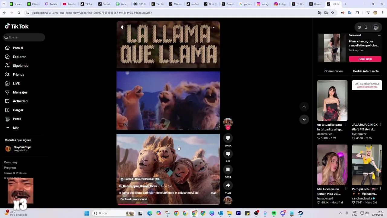Expand the Program footer section
The width and height of the screenshot is (387, 218).
coord(10,168)
